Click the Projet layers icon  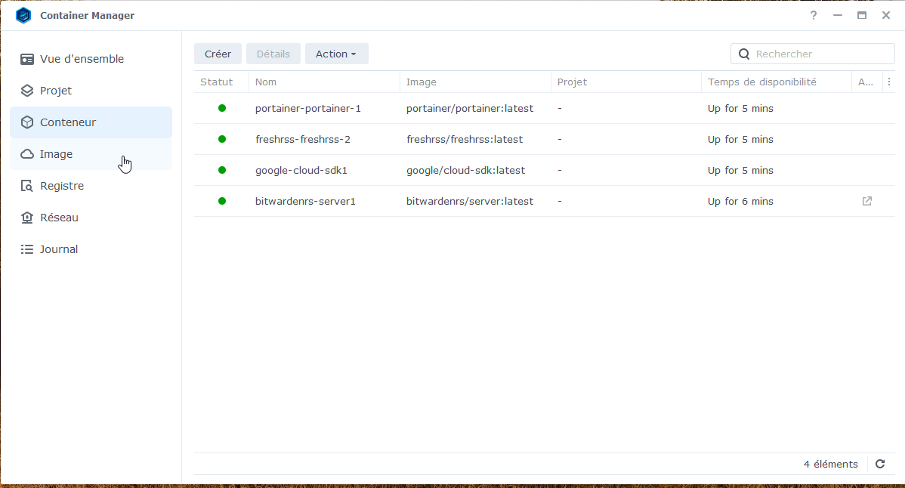pyautogui.click(x=27, y=91)
